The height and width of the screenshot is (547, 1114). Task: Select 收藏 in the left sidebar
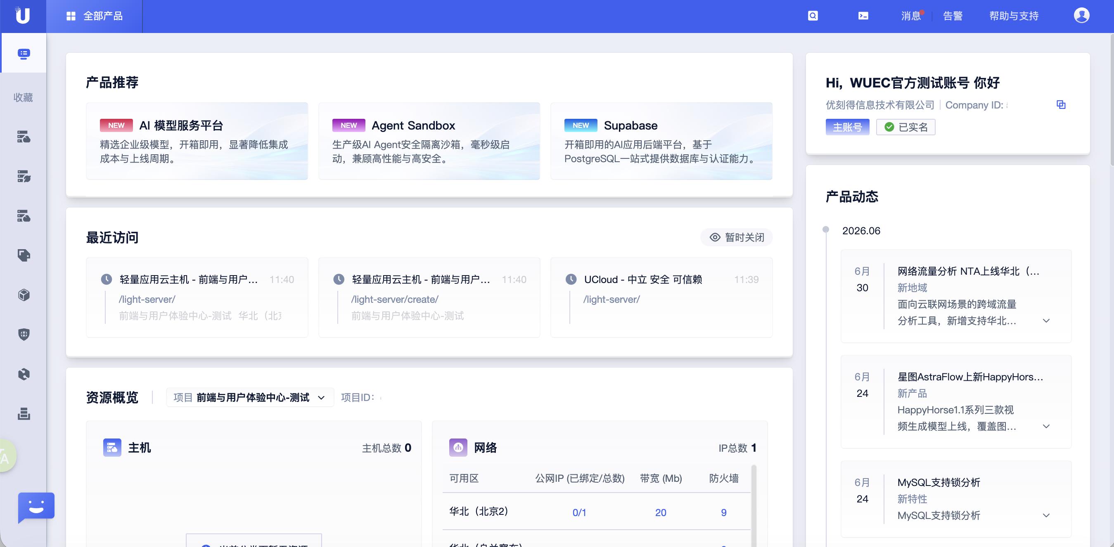pos(23,98)
